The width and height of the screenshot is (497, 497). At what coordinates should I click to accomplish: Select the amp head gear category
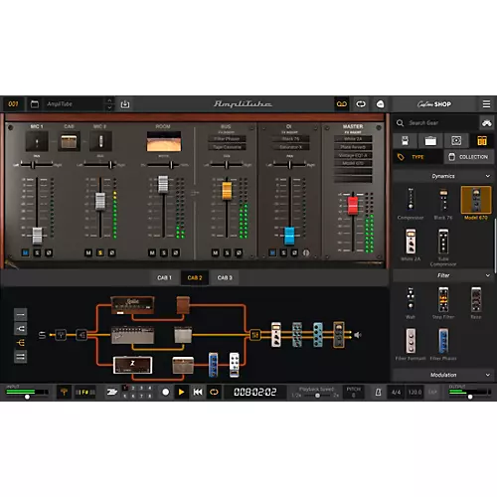coord(430,141)
